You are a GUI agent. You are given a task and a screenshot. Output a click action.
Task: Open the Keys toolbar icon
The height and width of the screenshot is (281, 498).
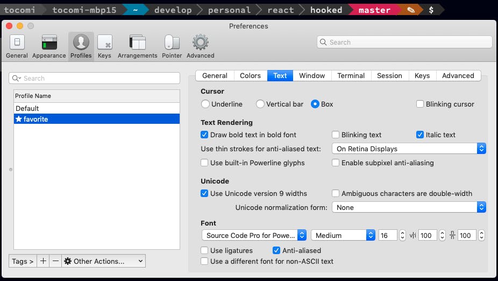(x=104, y=46)
